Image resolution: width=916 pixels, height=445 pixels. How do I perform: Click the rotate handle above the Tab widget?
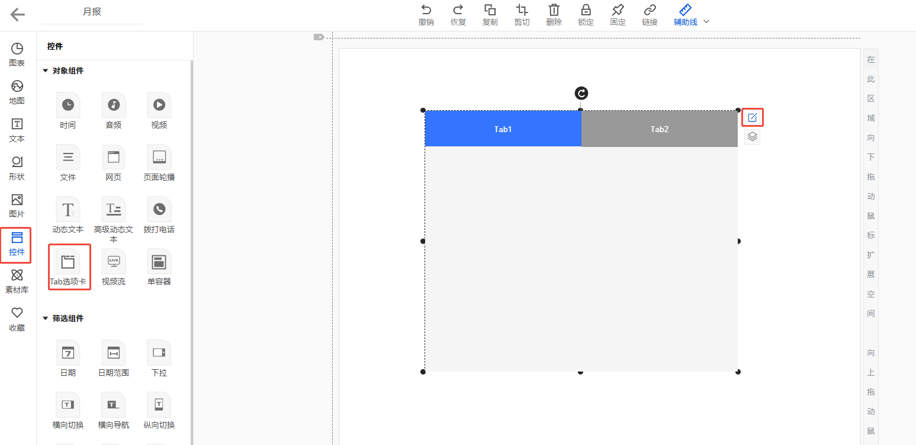pos(581,93)
